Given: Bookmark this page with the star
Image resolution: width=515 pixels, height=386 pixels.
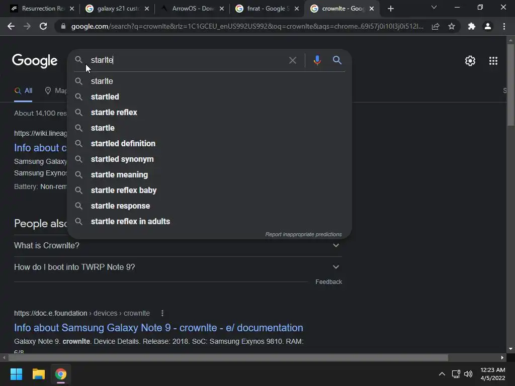Looking at the screenshot, I should coord(452,26).
